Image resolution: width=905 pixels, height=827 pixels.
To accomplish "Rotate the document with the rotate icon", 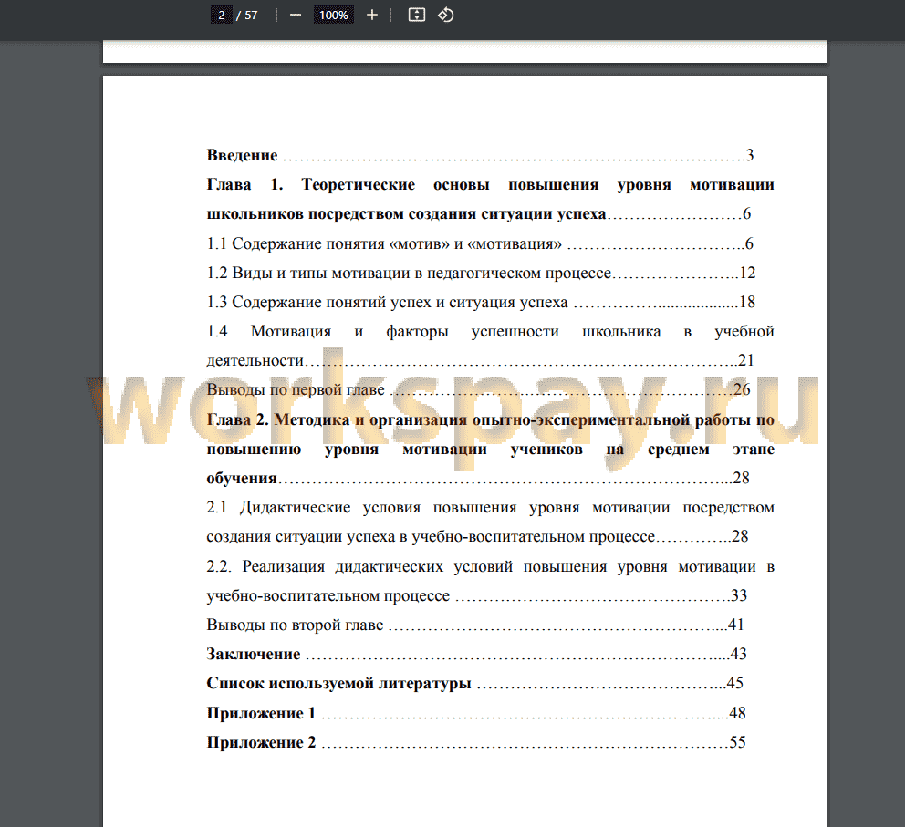I will [445, 15].
